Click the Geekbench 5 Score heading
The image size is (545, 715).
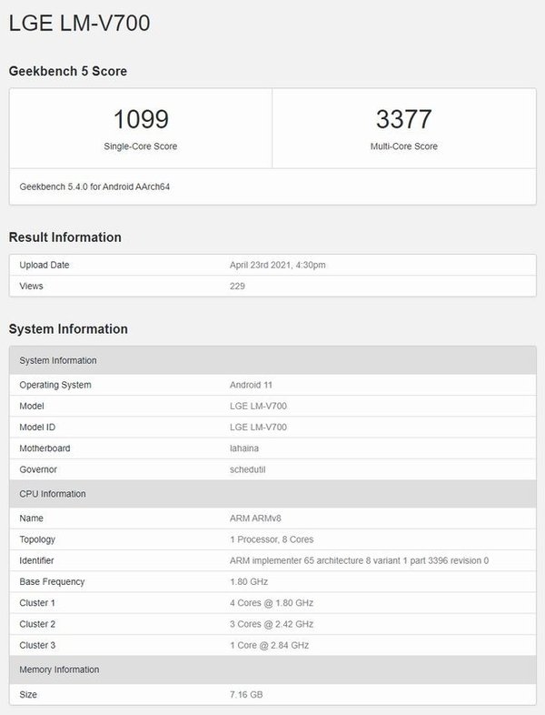[x=68, y=71]
